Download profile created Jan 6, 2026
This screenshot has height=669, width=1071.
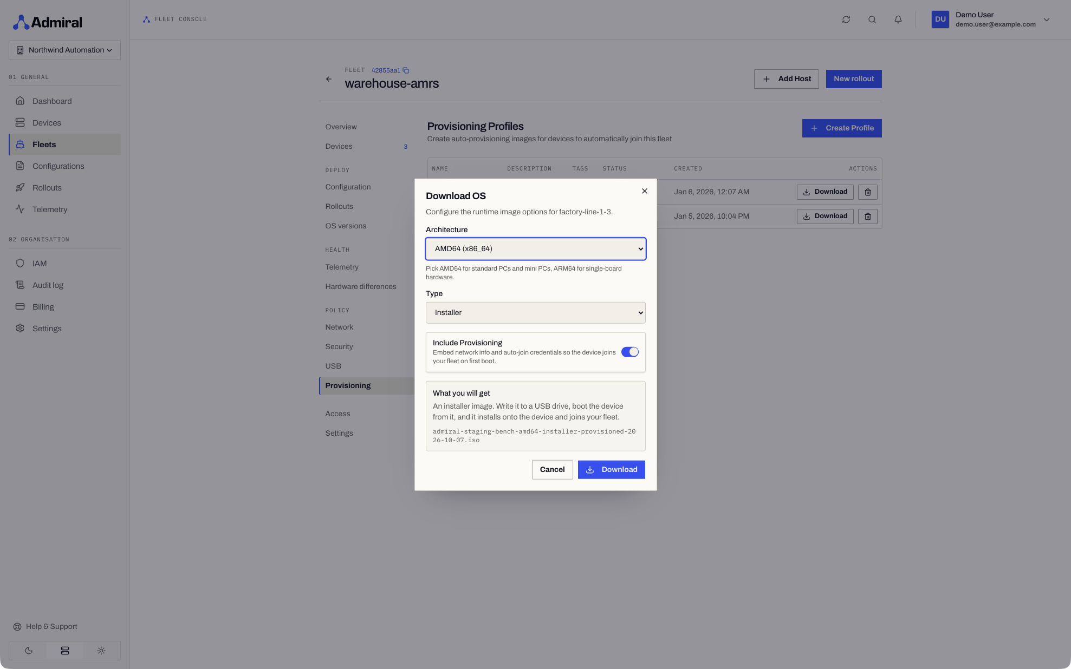point(825,192)
